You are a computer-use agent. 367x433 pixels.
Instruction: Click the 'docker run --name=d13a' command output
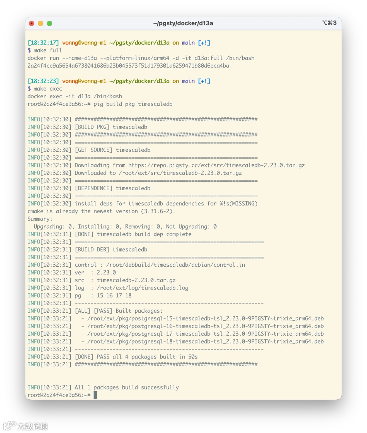pos(141,58)
